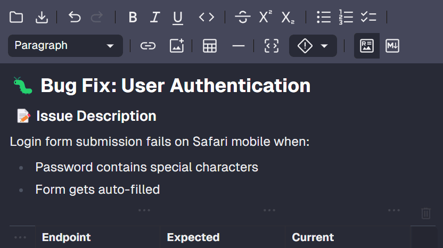Click the Endpoint column header cell

point(97,237)
